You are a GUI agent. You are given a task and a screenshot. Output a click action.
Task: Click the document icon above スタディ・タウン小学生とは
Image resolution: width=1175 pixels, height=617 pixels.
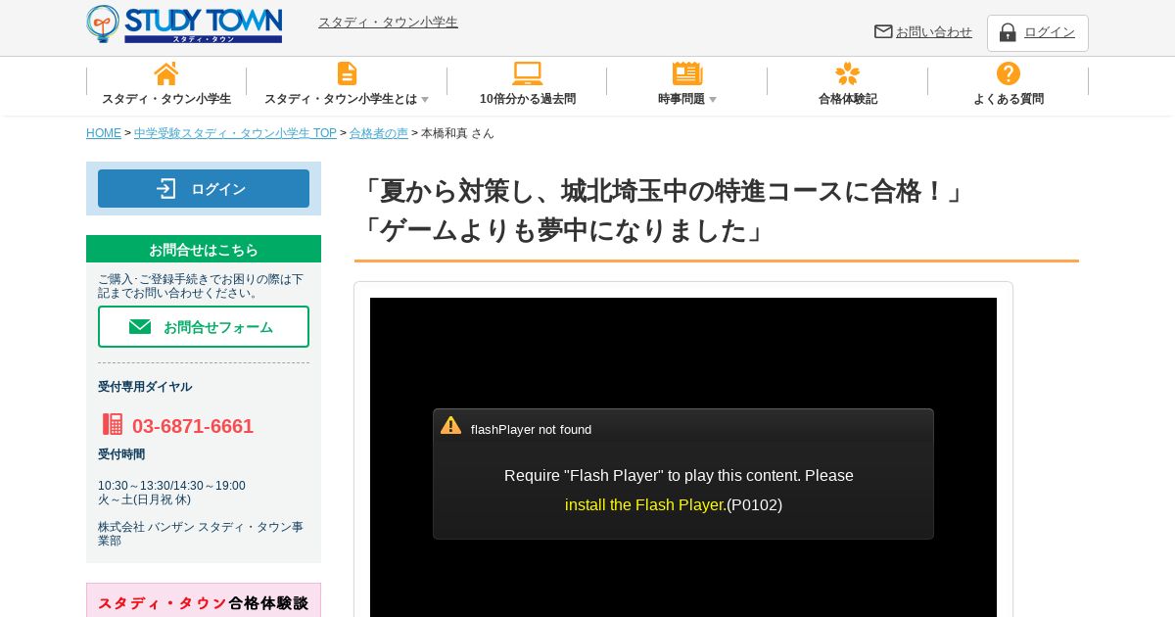(x=347, y=73)
